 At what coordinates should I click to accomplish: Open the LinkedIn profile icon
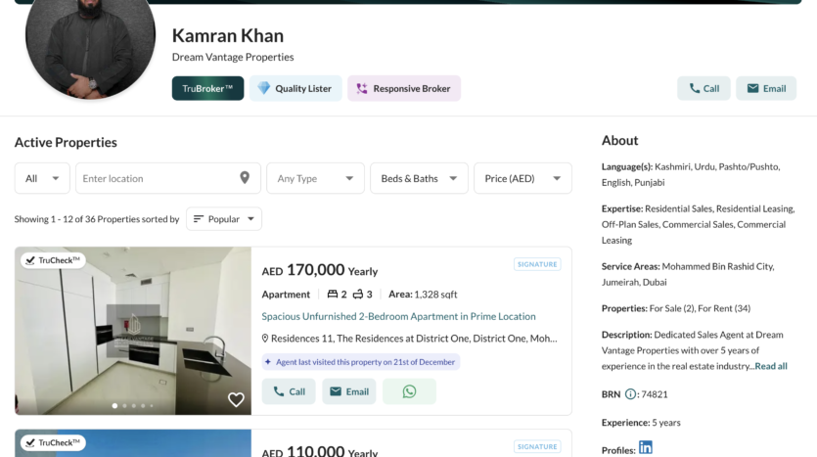[x=646, y=447]
